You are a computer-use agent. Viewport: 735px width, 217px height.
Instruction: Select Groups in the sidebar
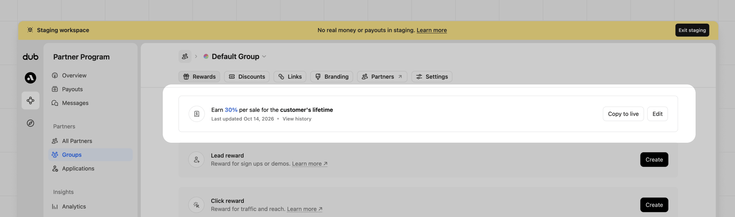[x=91, y=155]
